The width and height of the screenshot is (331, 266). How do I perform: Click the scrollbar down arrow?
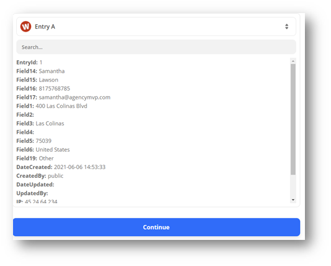click(x=293, y=199)
